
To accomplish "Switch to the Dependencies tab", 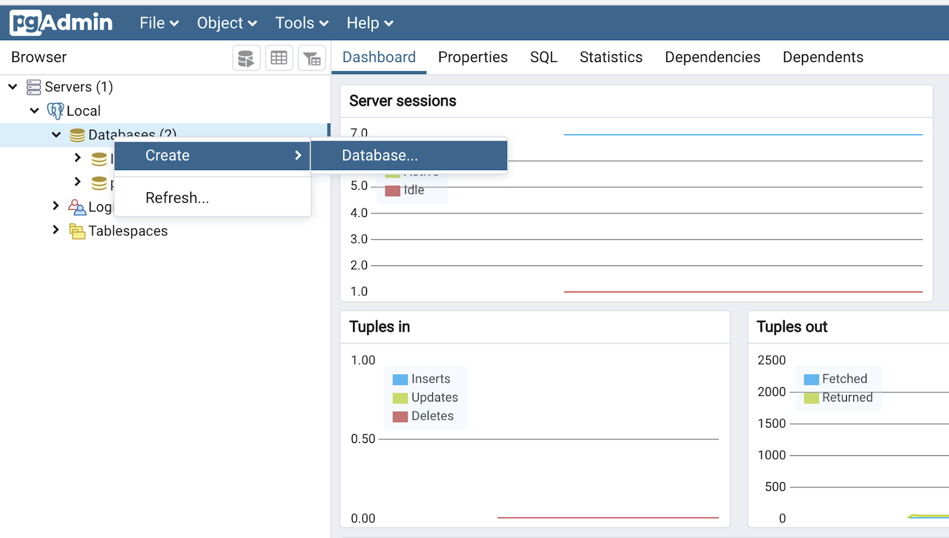I will [712, 57].
